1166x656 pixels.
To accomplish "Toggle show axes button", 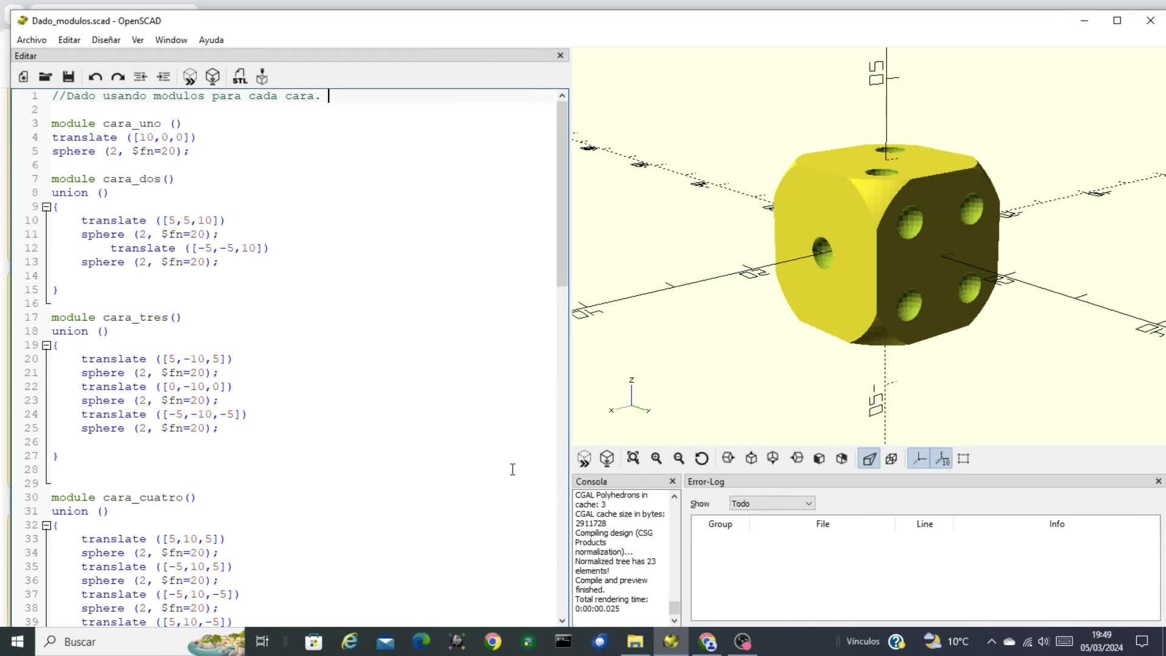I will point(919,459).
